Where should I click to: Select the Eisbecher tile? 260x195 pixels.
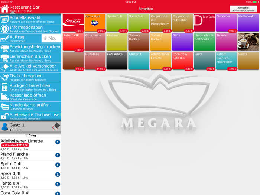226,23
